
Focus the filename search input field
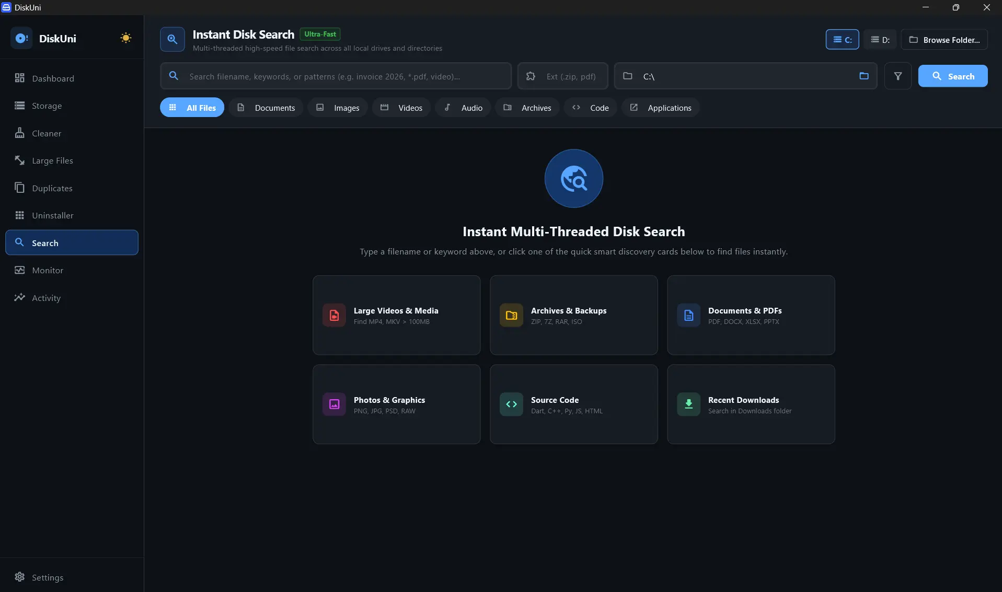pos(336,76)
